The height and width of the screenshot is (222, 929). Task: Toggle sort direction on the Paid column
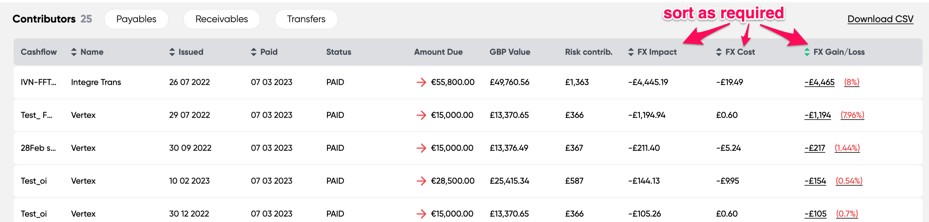(x=253, y=52)
